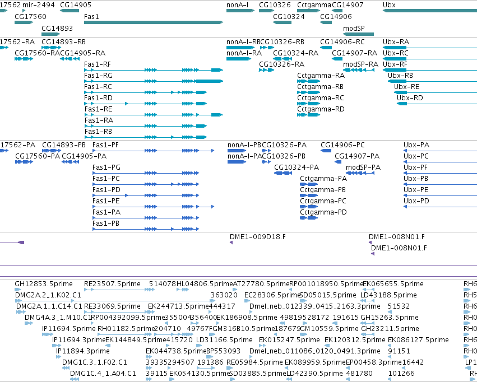Click the IP11894.3prime EST label
This screenshot has height=382, width=477.
point(83,351)
